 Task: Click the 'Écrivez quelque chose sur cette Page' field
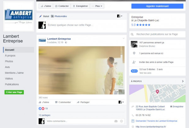pos(70,25)
